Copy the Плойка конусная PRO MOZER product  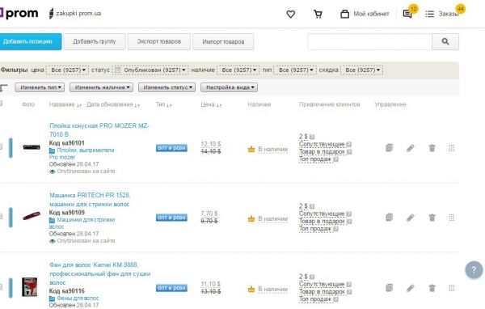(x=389, y=148)
